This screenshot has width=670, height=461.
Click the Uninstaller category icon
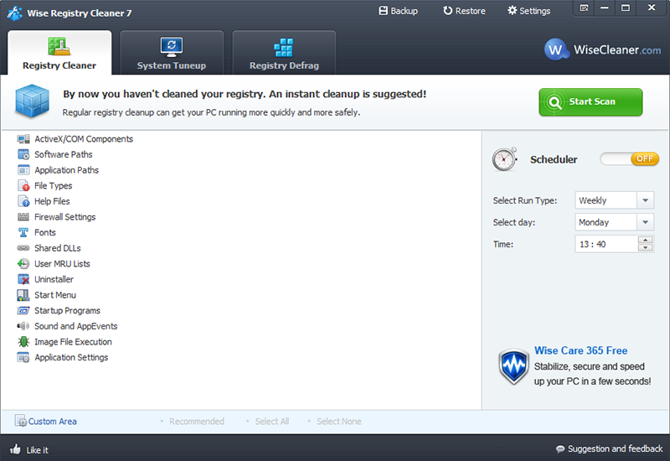[x=23, y=279]
